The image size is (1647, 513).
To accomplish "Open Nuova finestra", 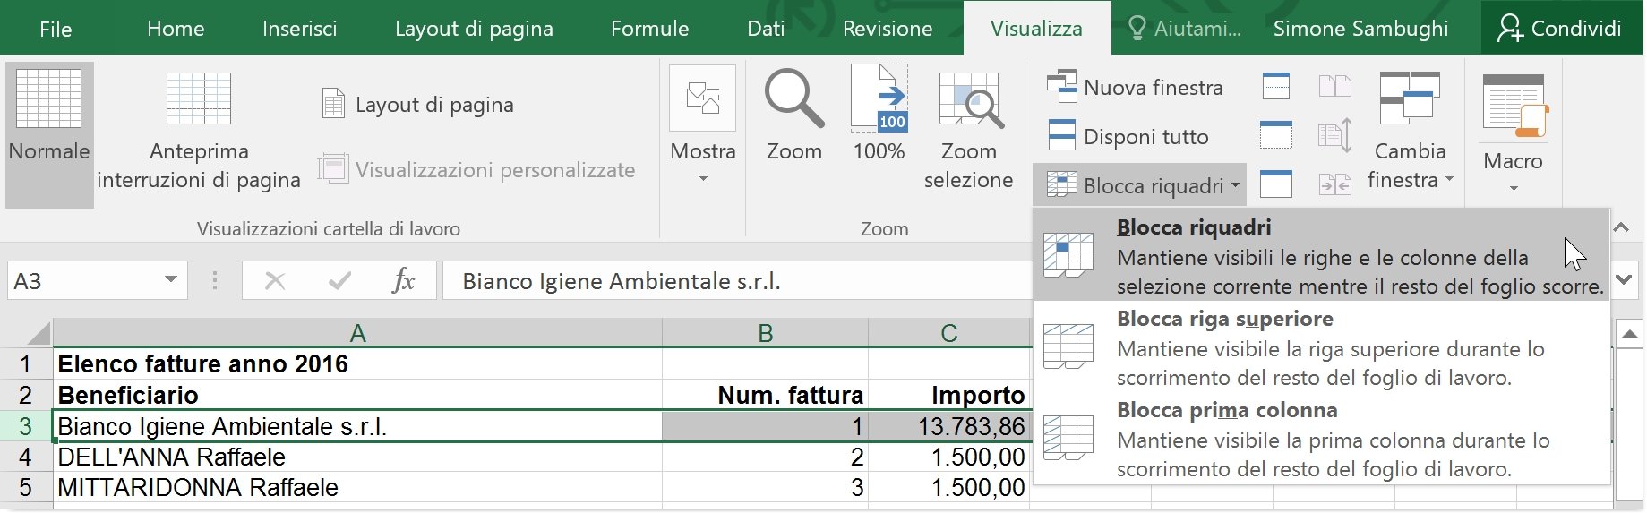I will (x=1135, y=87).
